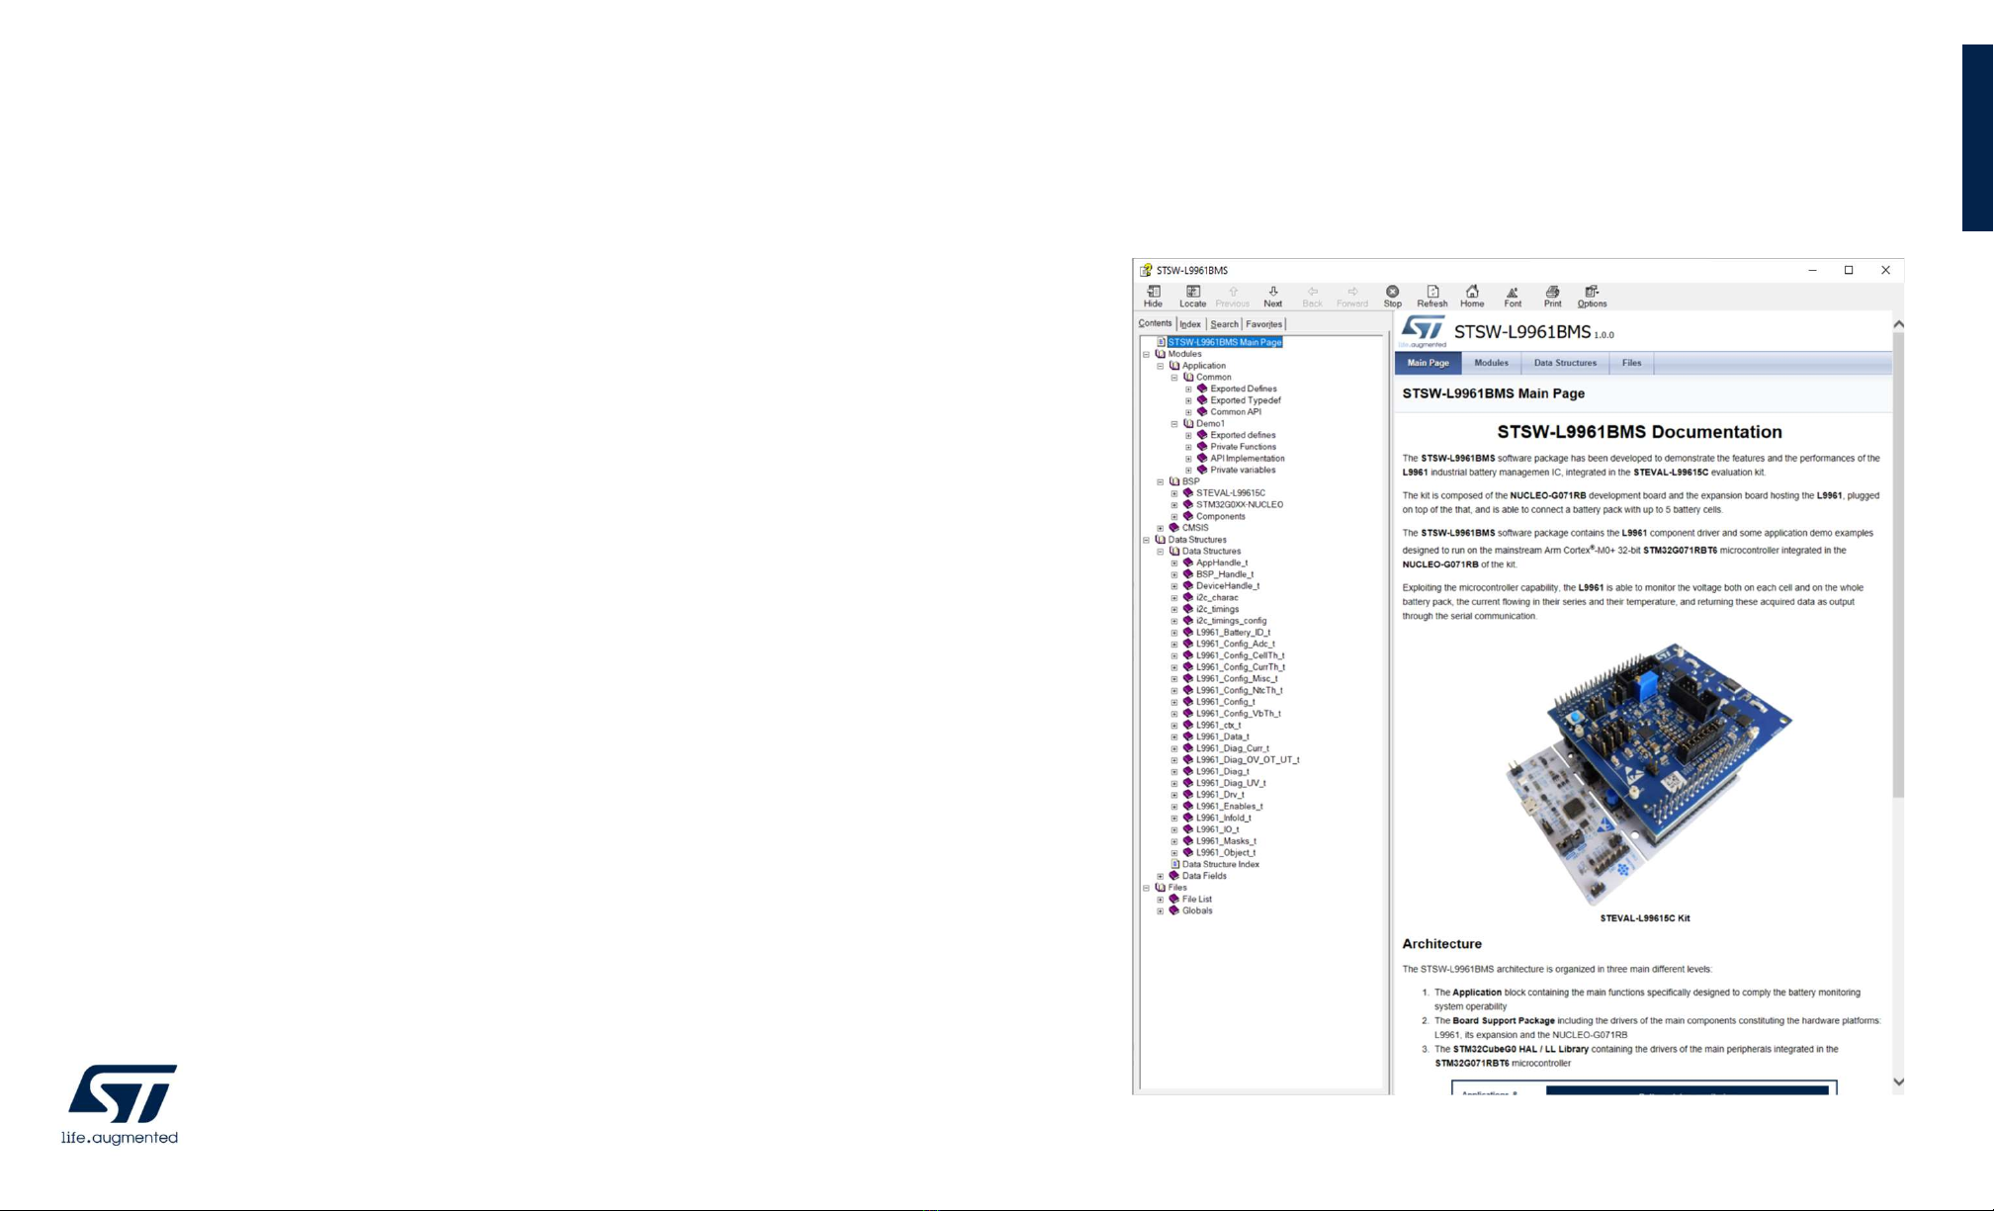Select L9961_Config_t in the tree
1994x1211 pixels.
point(1225,702)
